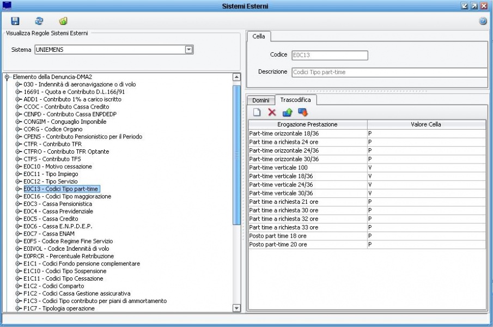493x327 pixels.
Task: Click the green up-arrow folder icon in Trascodifica
Action: (287, 112)
